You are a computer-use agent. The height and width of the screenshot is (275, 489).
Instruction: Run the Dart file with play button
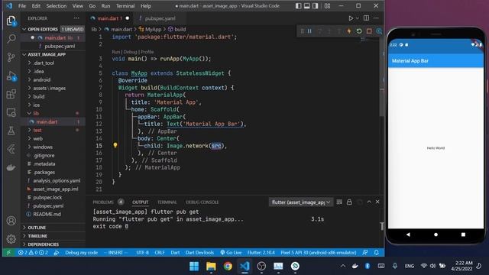point(351,18)
